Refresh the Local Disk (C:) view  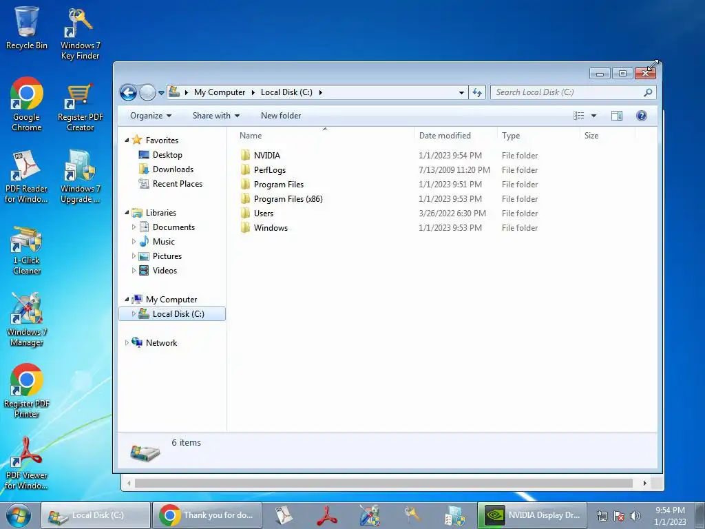pos(477,93)
